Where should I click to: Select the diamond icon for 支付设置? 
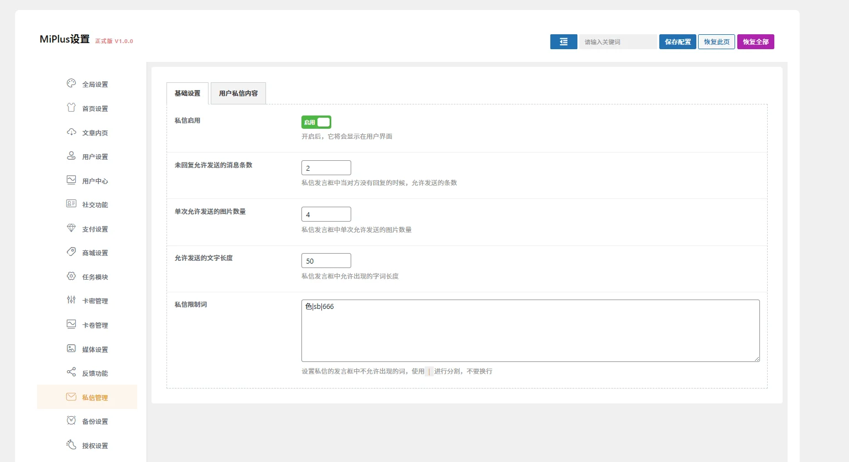(x=71, y=228)
